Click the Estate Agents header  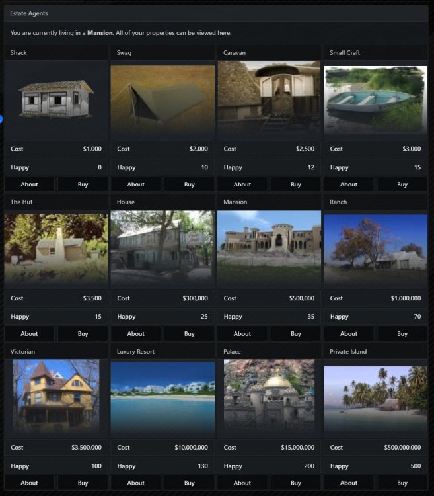tap(29, 13)
